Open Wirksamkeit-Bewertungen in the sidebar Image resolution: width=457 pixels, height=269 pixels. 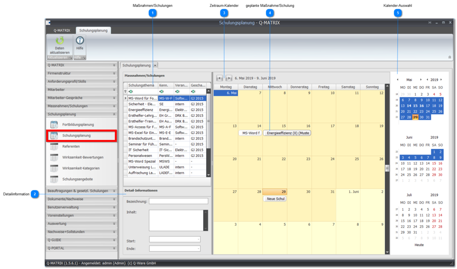(83, 157)
